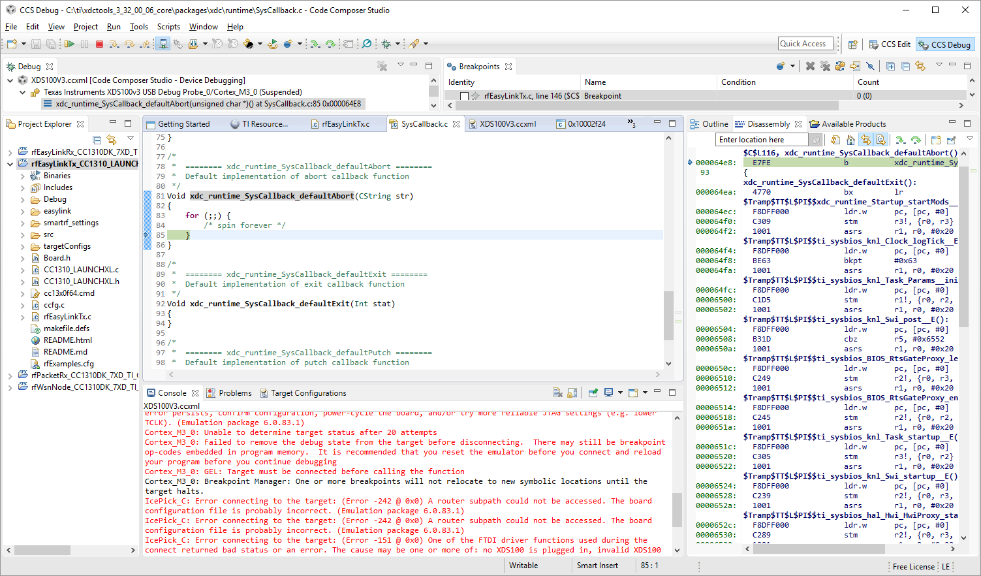The image size is (981, 576).
Task: Toggle Link with Debug View in Disassembly
Action: tap(865, 139)
